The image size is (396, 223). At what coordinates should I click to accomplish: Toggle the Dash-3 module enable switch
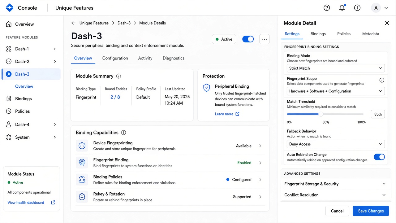(248, 39)
